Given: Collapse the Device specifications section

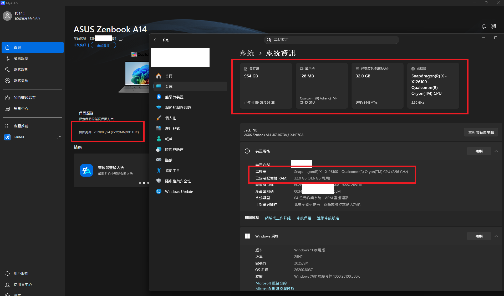Looking at the screenshot, I should coord(496,151).
